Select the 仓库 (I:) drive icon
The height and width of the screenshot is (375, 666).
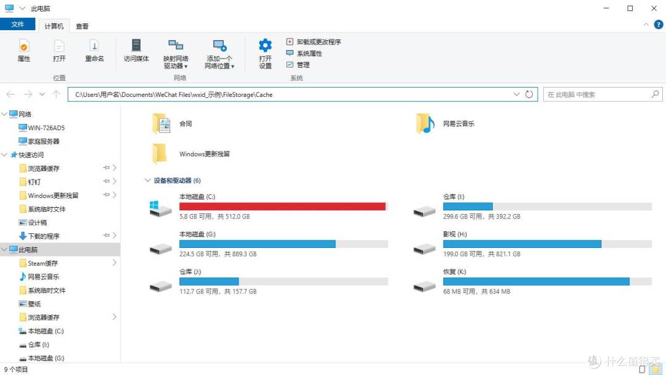click(424, 210)
